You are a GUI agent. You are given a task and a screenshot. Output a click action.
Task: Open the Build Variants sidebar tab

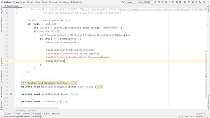[2, 92]
